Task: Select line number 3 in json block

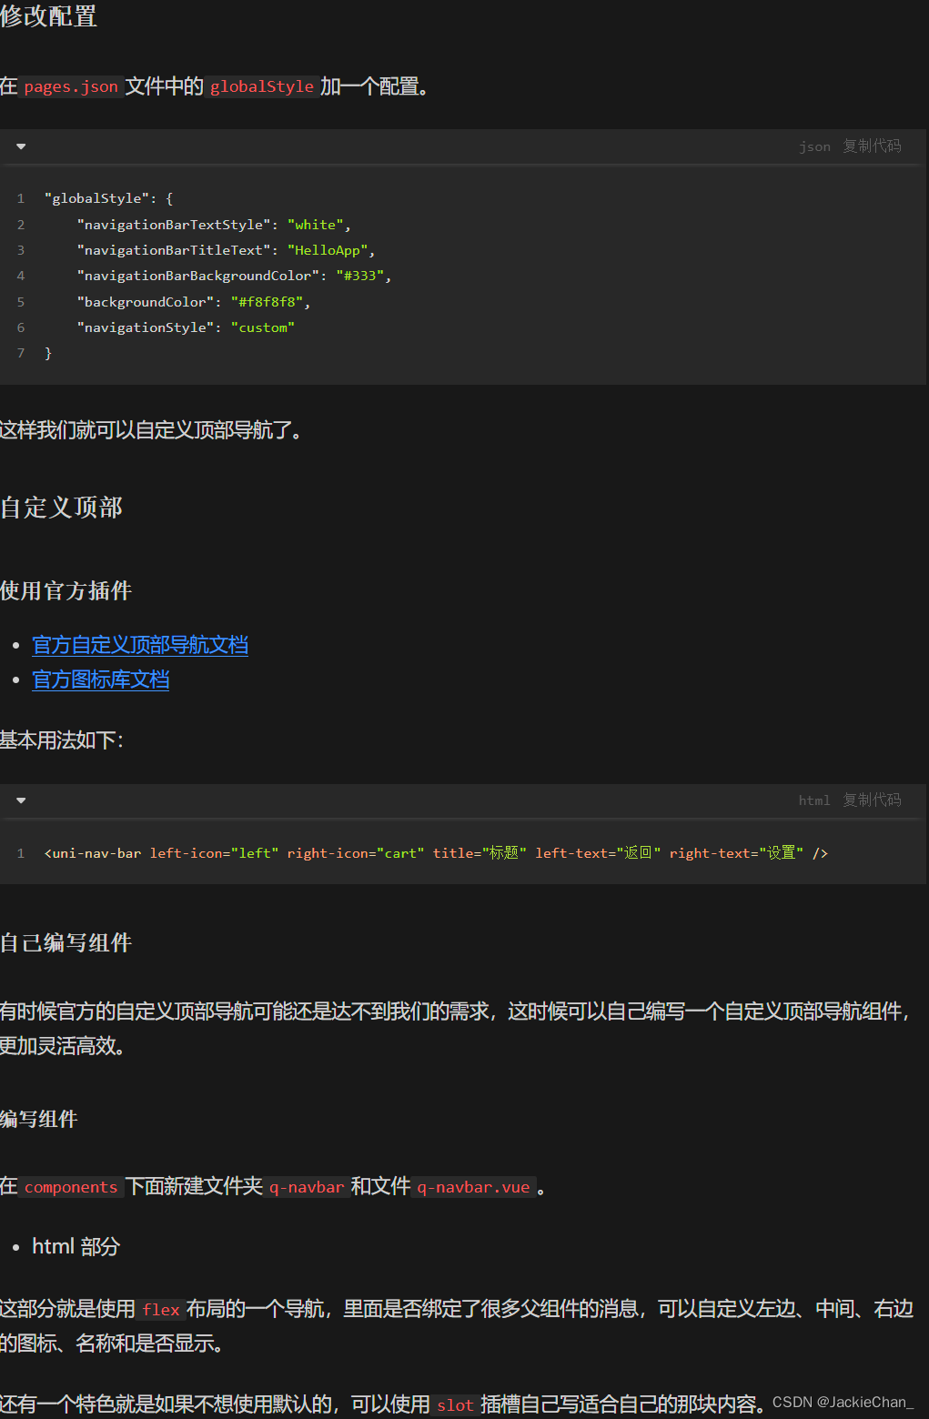Action: pyautogui.click(x=20, y=249)
